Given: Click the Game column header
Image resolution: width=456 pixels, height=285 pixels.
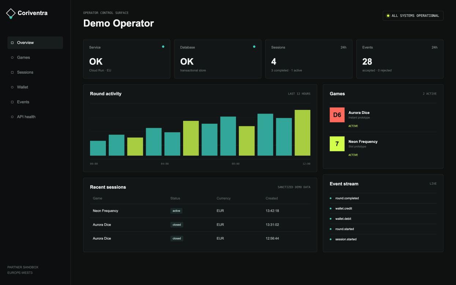Looking at the screenshot, I should pyautogui.click(x=97, y=198).
